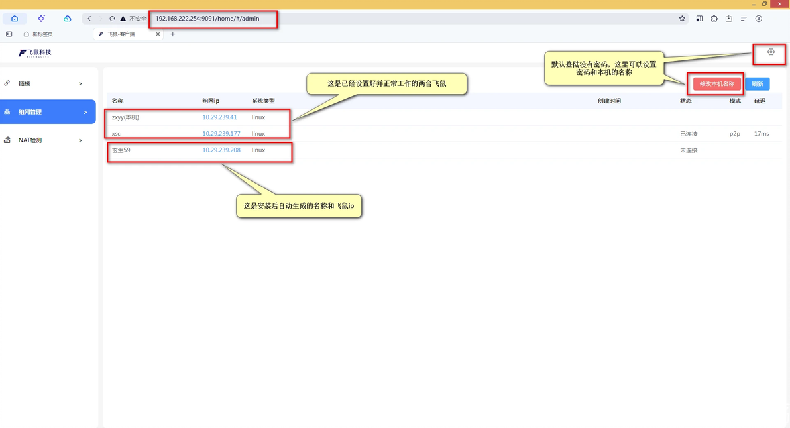Click the 刷新 button
This screenshot has height=428, width=790.
tap(758, 84)
